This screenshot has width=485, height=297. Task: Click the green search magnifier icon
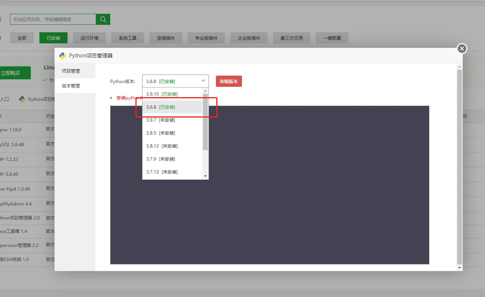click(x=103, y=19)
